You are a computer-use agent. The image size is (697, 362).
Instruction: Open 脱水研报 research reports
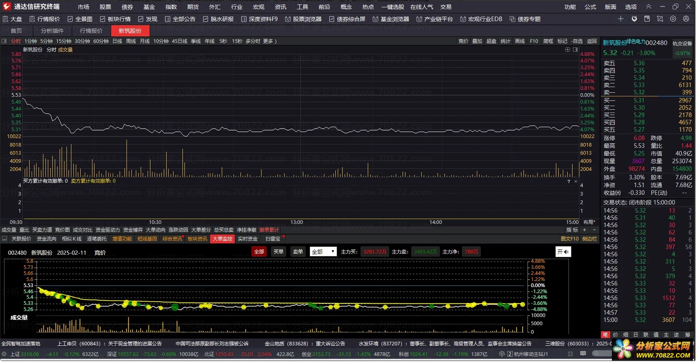tap(218, 19)
